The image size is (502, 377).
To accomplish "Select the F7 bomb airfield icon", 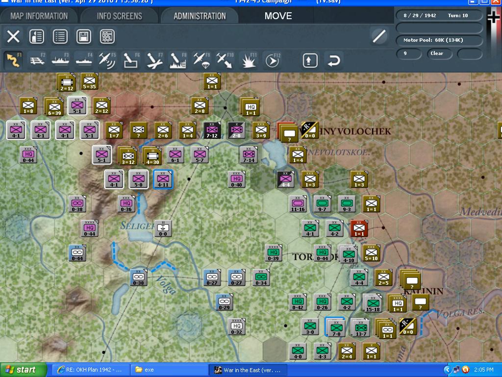I will pyautogui.click(x=154, y=60).
